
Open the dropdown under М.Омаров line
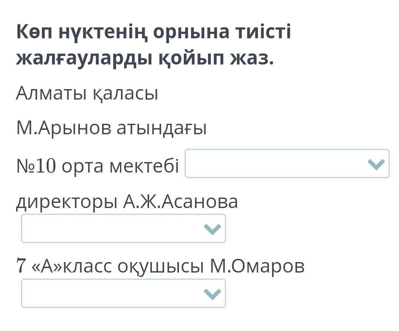click(123, 294)
